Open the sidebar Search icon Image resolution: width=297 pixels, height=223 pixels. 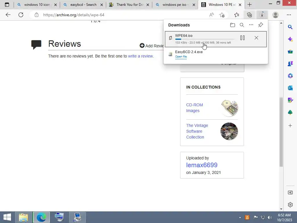click(x=290, y=27)
